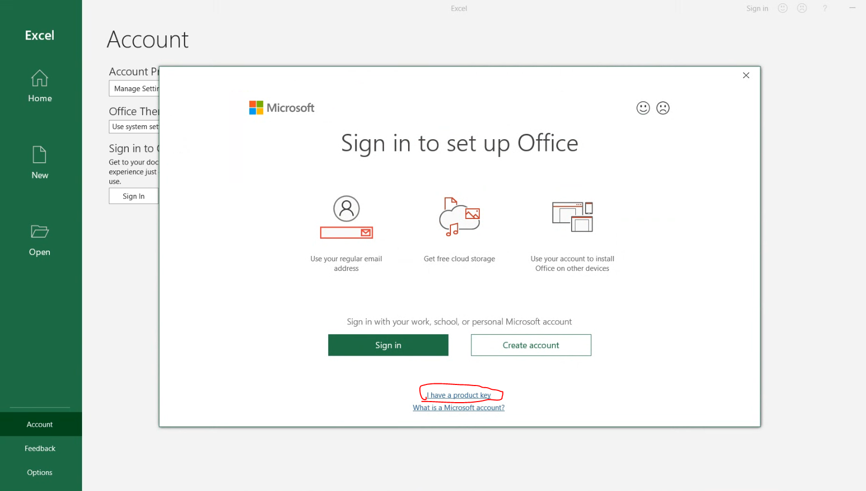The height and width of the screenshot is (491, 866).
Task: Click Manage Settings button on Account page
Action: pos(134,88)
